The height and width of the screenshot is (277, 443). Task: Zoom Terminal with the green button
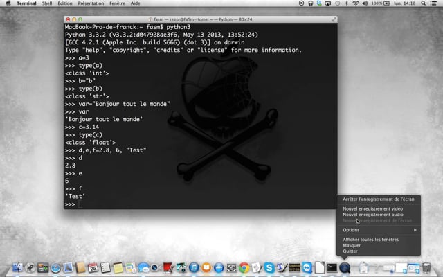tap(80, 19)
